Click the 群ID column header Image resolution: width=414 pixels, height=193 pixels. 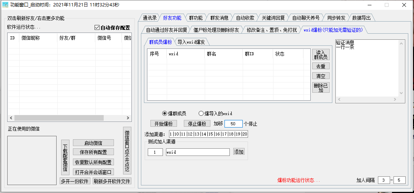258,54
